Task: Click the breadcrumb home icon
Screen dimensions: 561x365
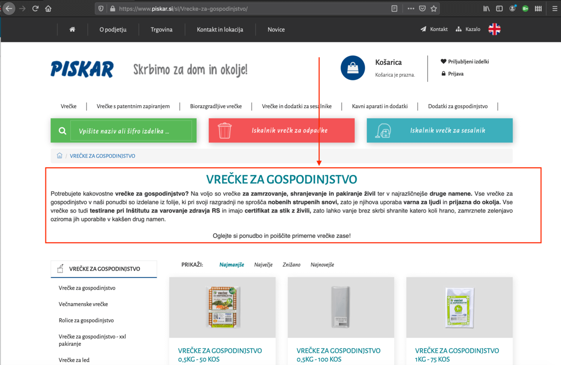Action: pyautogui.click(x=59, y=156)
